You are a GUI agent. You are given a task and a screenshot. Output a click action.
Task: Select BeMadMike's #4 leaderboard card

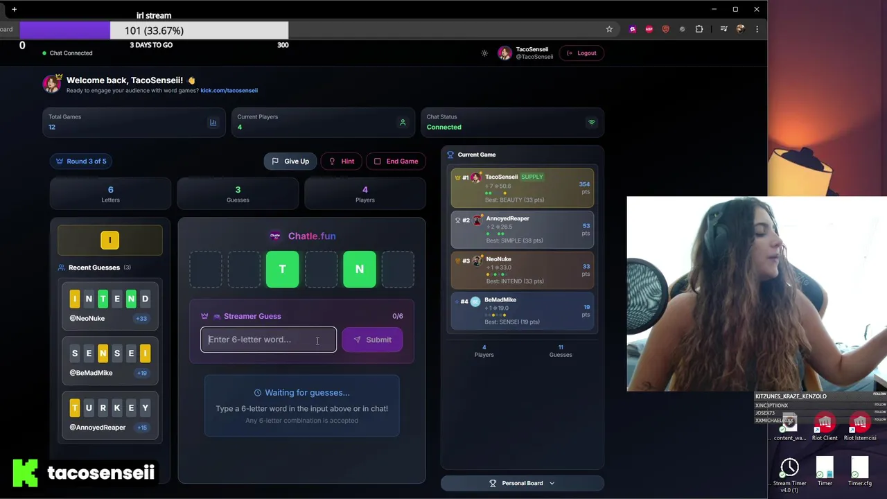tap(522, 310)
